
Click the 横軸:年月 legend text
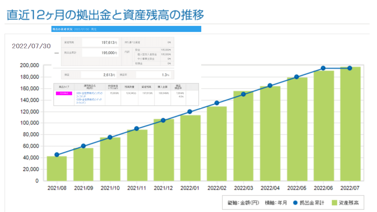coord(276,203)
